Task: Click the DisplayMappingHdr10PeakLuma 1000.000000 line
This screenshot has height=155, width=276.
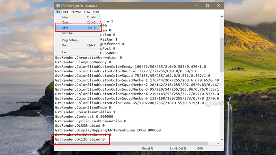Action: pyautogui.click(x=108, y=130)
